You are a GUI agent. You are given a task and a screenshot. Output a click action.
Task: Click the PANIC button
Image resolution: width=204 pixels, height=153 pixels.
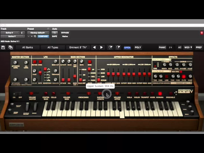pos(162,47)
